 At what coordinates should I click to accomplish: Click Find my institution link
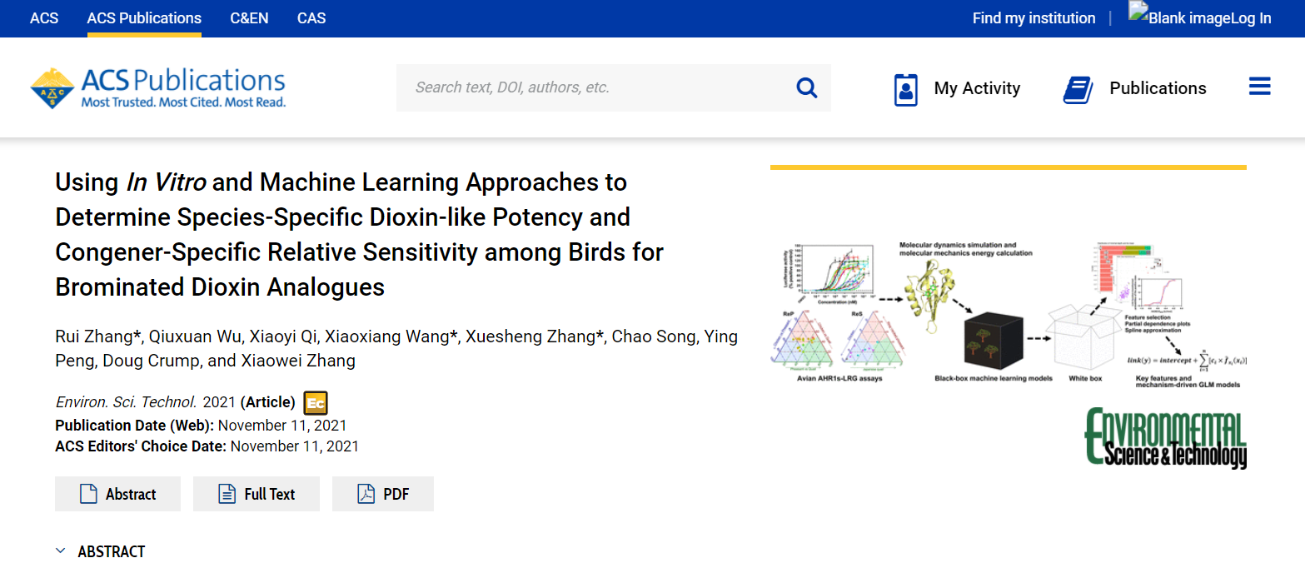[1034, 18]
